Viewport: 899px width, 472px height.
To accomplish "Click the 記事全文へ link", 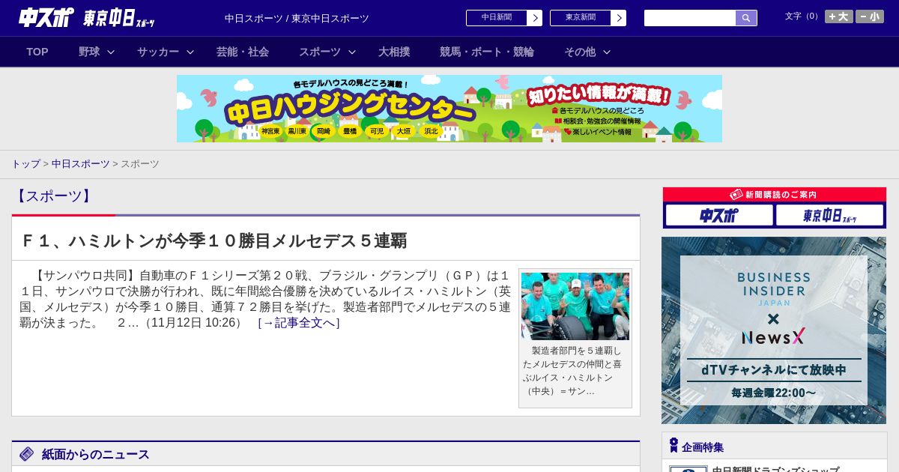I will coord(299,323).
